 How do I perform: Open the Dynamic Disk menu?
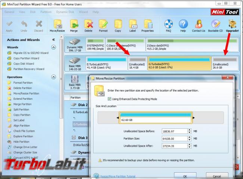click(65, 12)
